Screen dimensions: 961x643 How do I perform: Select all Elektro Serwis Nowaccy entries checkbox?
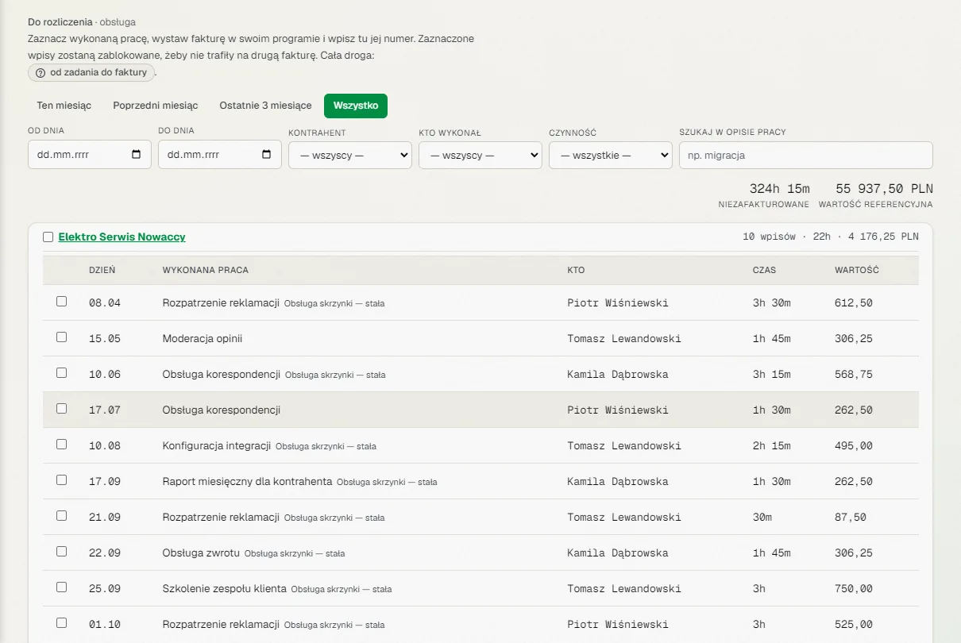(48, 237)
